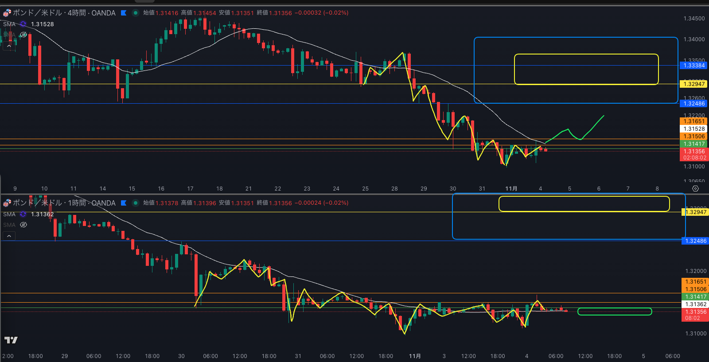709x362 pixels.
Task: Click the green 1.31417 price label on 1-hour chart
Action: click(696, 297)
